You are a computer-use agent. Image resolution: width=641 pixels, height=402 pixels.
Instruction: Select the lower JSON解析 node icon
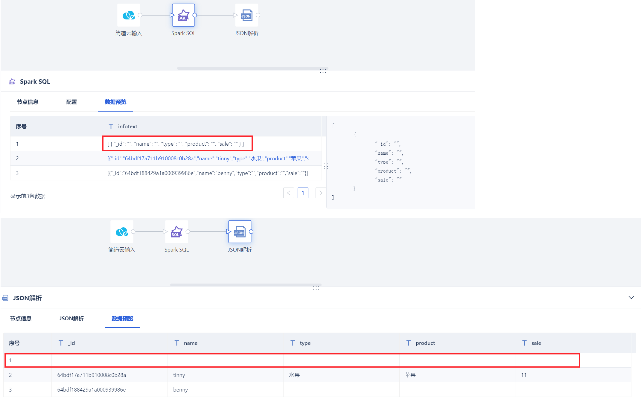tap(240, 232)
